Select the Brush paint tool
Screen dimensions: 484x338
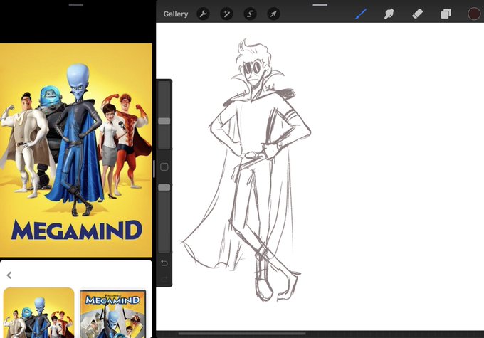tap(361, 14)
